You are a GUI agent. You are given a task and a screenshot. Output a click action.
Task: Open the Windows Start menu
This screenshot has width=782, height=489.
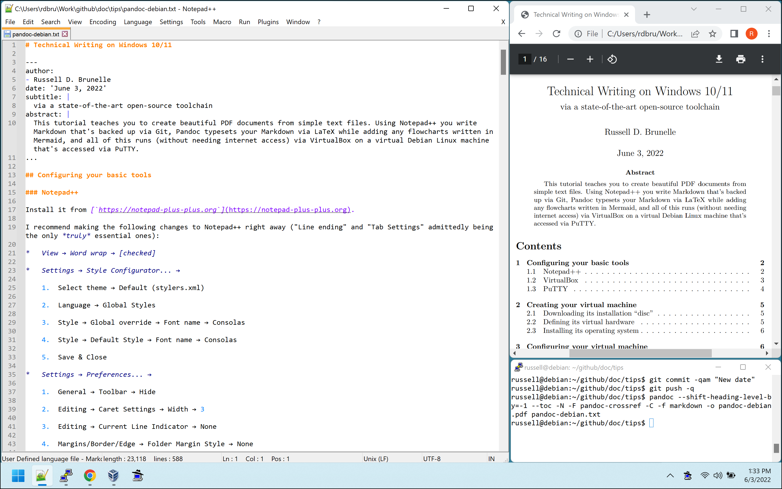18,476
